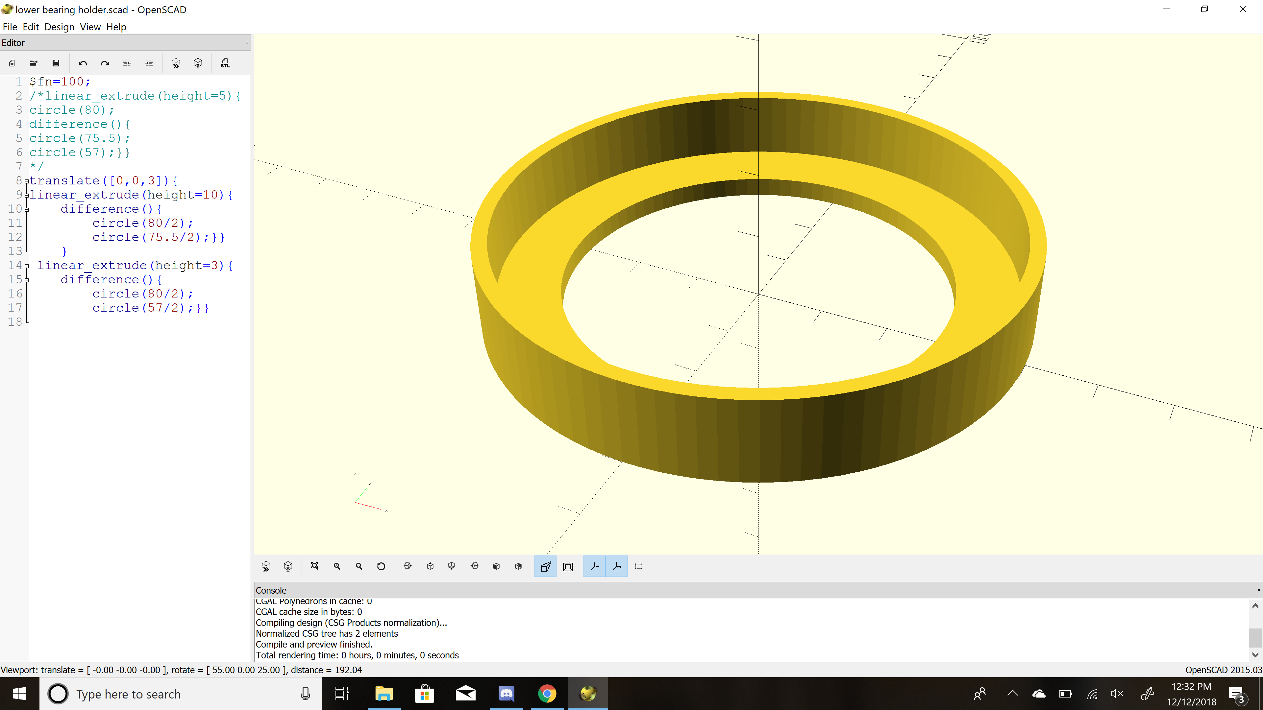Open File Explorer from taskbar
Screen dimensions: 1263x710
click(x=384, y=694)
